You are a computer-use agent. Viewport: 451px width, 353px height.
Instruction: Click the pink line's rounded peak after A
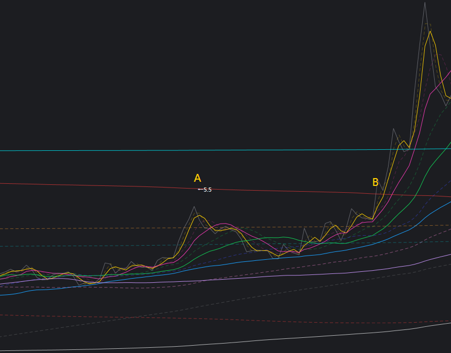click(x=223, y=224)
